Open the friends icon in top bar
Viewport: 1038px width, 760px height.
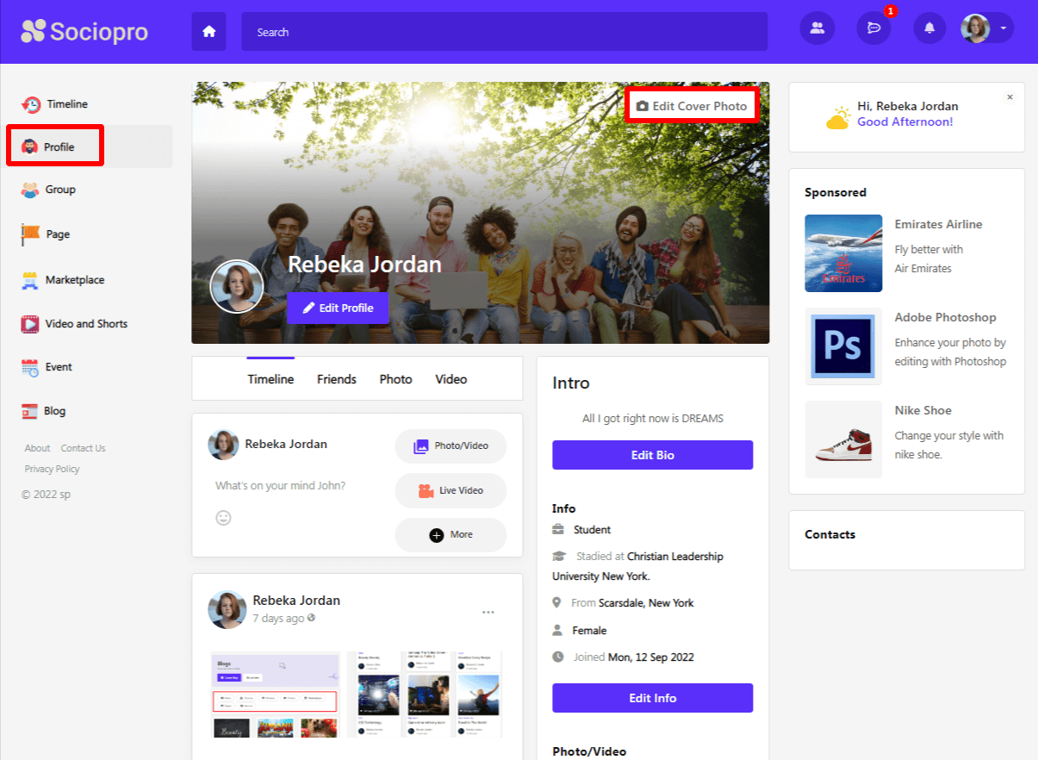817,28
